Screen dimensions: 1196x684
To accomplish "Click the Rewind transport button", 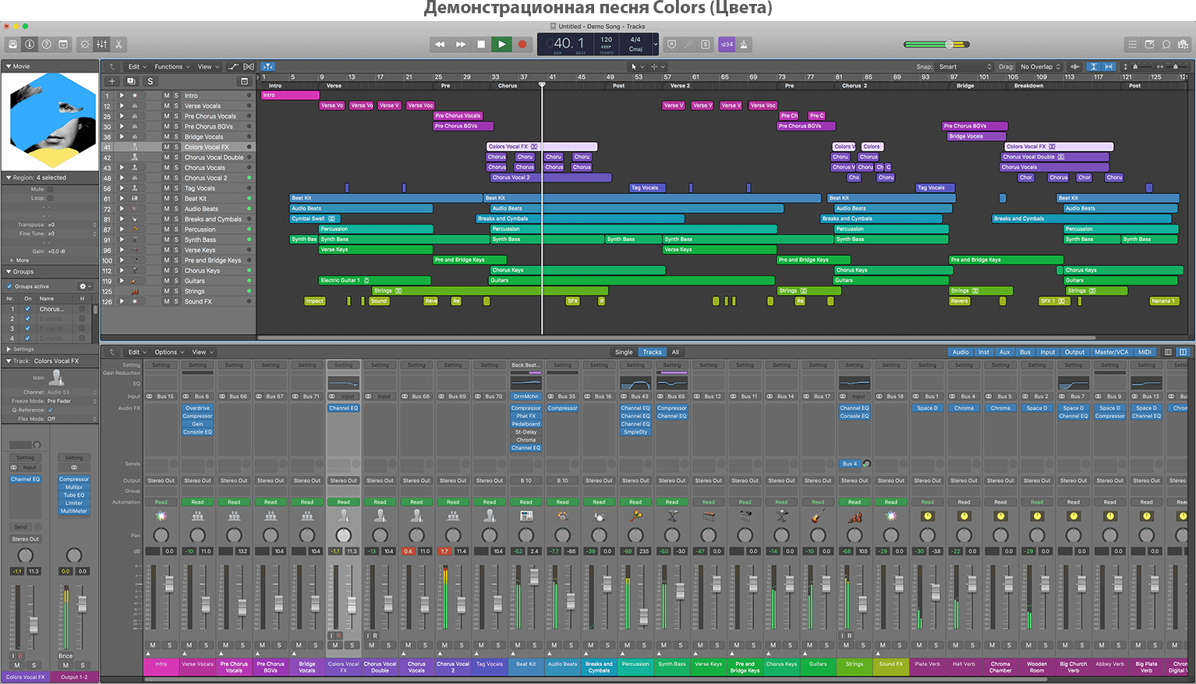I will pyautogui.click(x=440, y=44).
